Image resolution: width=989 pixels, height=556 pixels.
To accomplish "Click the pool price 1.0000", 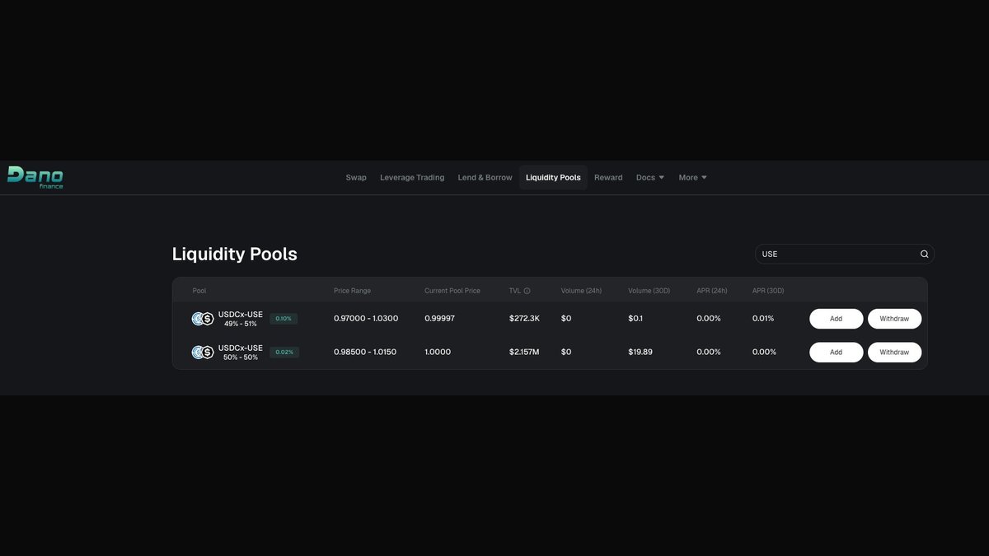I will coord(438,352).
